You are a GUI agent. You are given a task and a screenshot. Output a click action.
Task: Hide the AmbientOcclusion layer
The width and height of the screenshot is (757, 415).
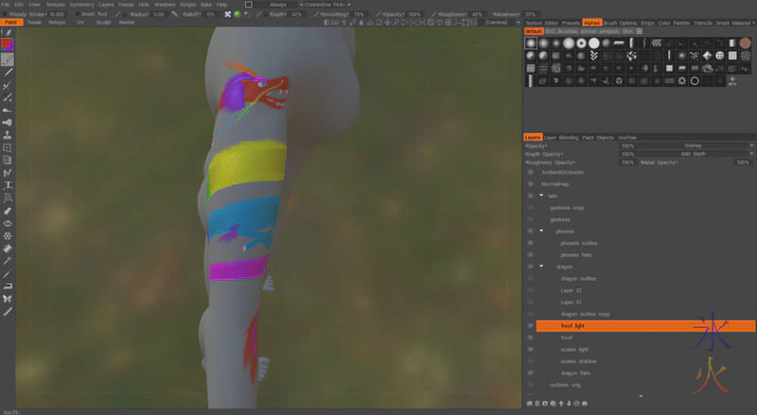click(530, 172)
